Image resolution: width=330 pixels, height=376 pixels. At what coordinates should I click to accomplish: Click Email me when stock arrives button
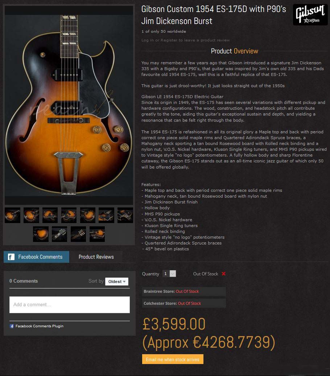point(173,359)
